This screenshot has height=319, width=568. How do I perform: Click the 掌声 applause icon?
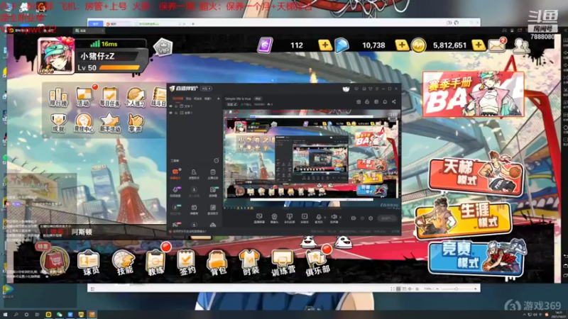[x=135, y=123]
